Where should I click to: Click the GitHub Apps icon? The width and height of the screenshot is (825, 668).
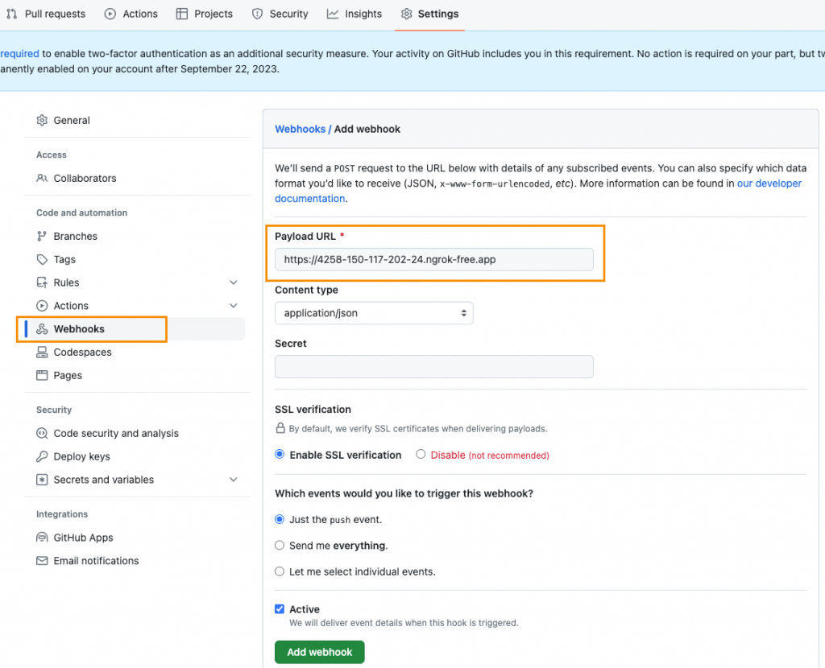click(x=42, y=537)
